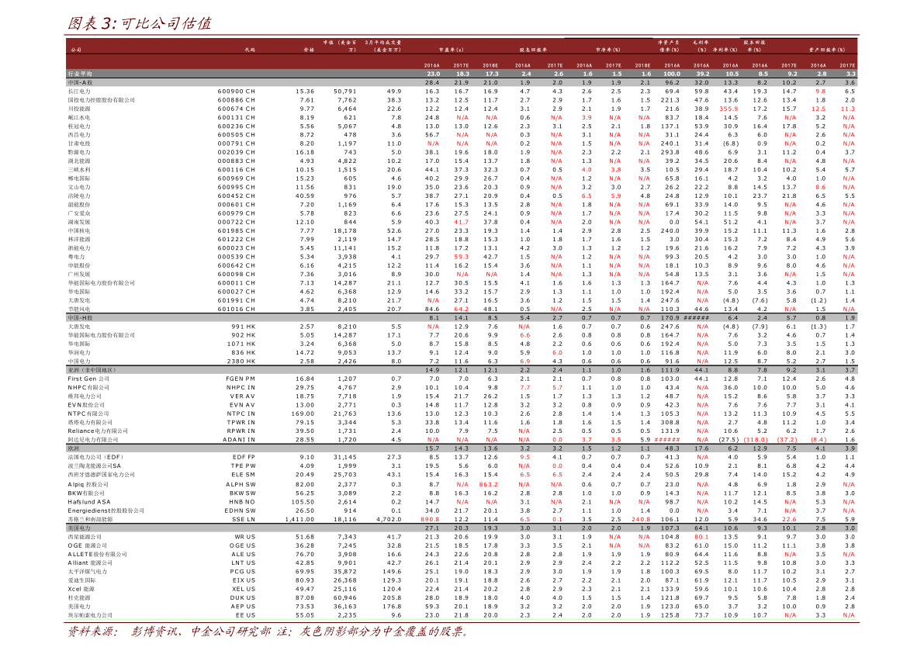Click ticker code 836 HK
Image resolution: width=924 pixels, height=654 pixels.
(x=244, y=352)
